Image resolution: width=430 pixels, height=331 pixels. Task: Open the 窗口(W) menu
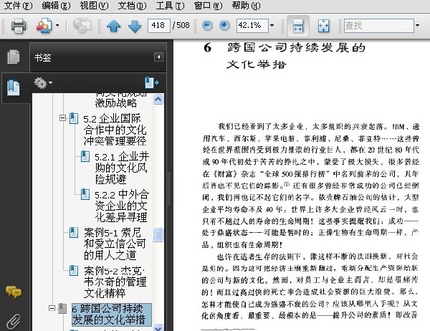point(208,6)
